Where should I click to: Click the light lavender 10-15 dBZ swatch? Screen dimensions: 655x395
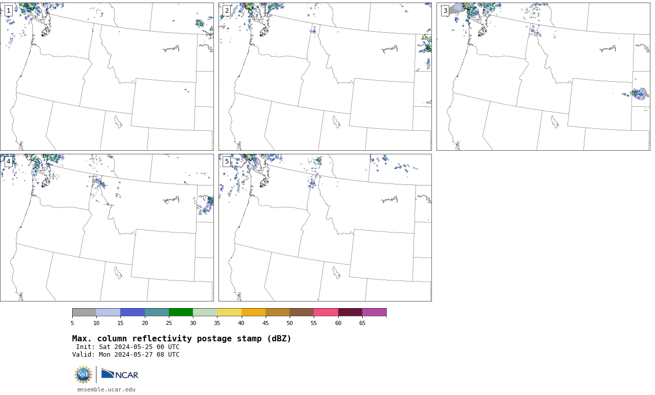tap(108, 312)
